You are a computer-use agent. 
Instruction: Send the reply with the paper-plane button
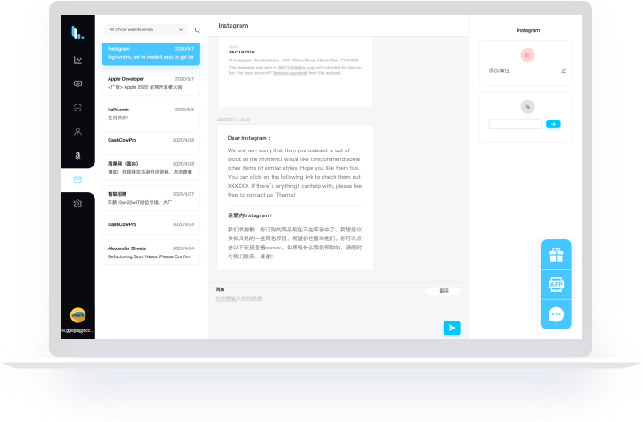point(452,328)
